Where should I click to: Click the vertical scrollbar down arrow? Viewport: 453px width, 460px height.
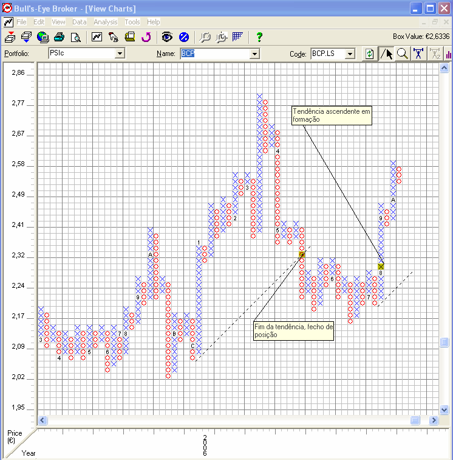click(x=444, y=409)
